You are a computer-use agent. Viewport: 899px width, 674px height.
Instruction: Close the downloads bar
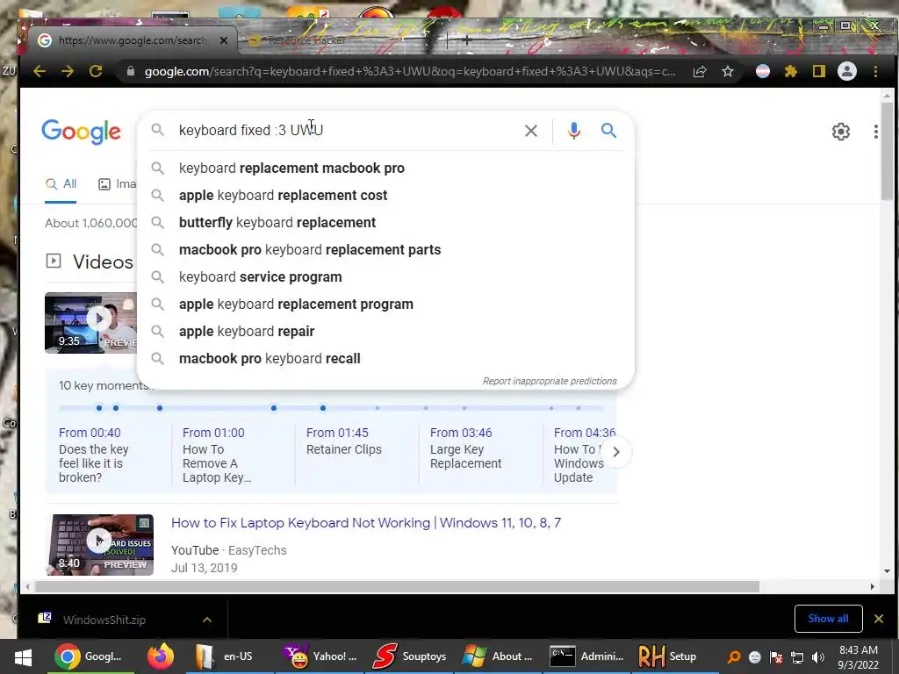pyautogui.click(x=878, y=619)
